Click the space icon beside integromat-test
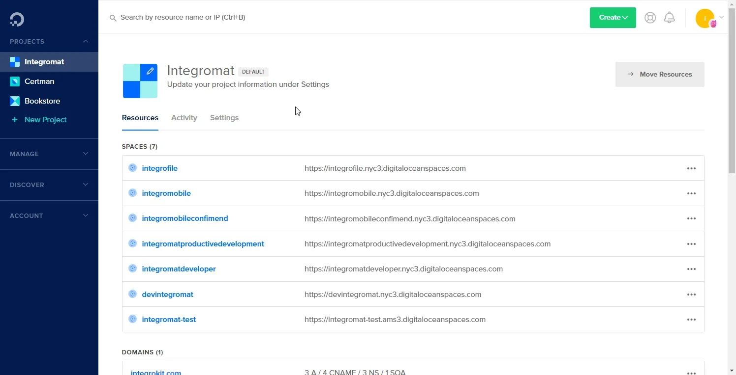The height and width of the screenshot is (375, 736). pos(132,319)
